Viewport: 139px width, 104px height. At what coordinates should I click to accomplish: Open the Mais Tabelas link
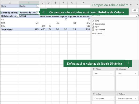tap(98, 34)
